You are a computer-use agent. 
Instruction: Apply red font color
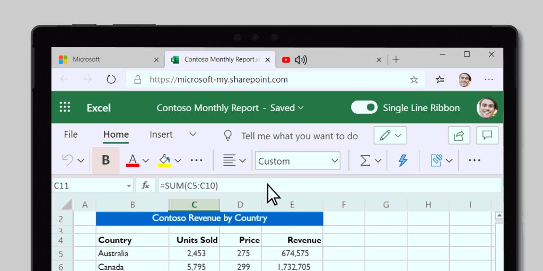pyautogui.click(x=133, y=161)
